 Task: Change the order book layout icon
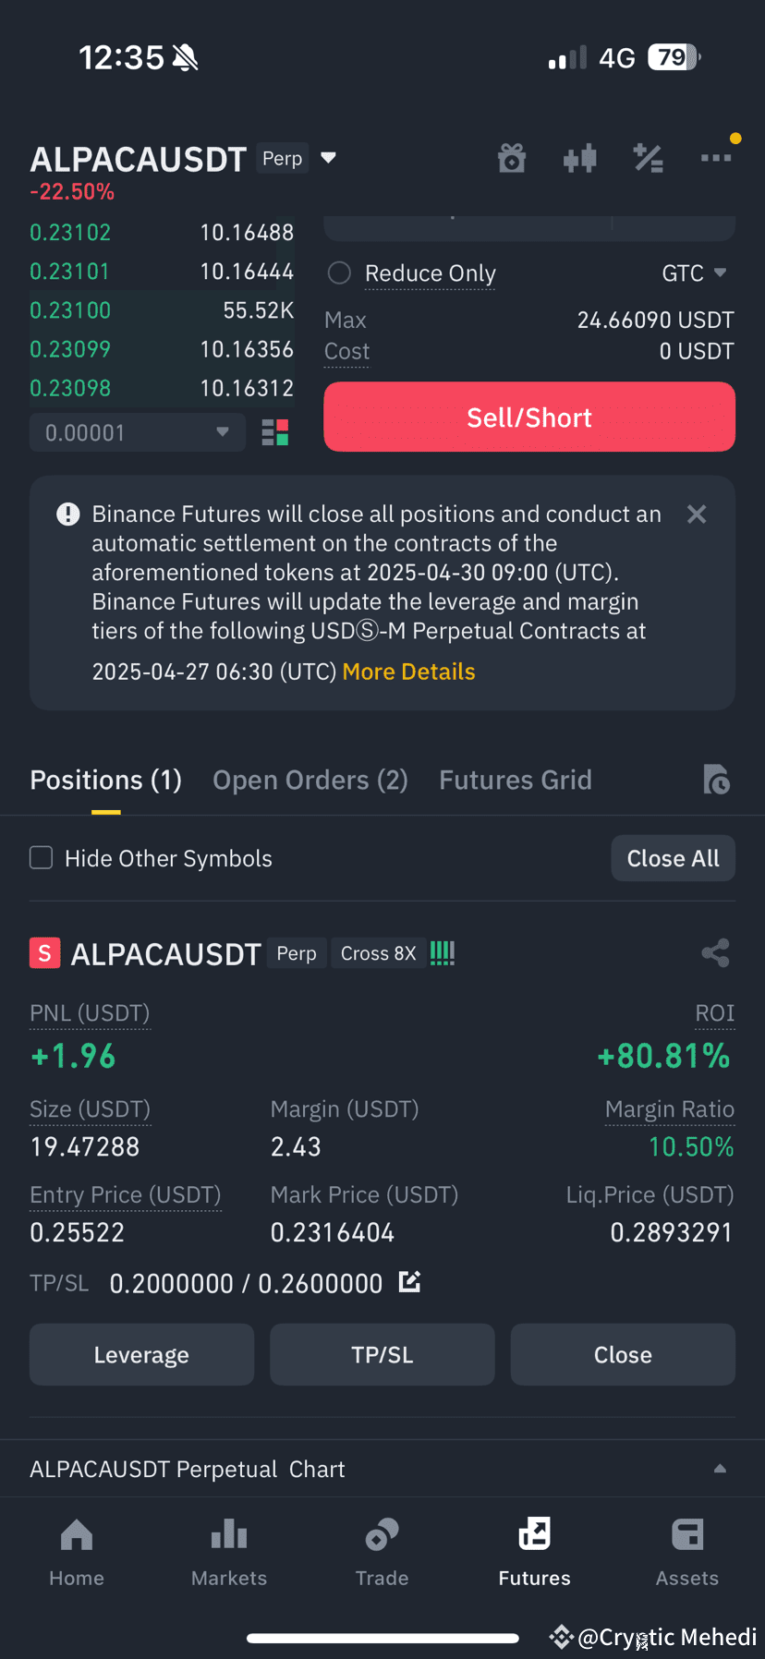pyautogui.click(x=275, y=432)
